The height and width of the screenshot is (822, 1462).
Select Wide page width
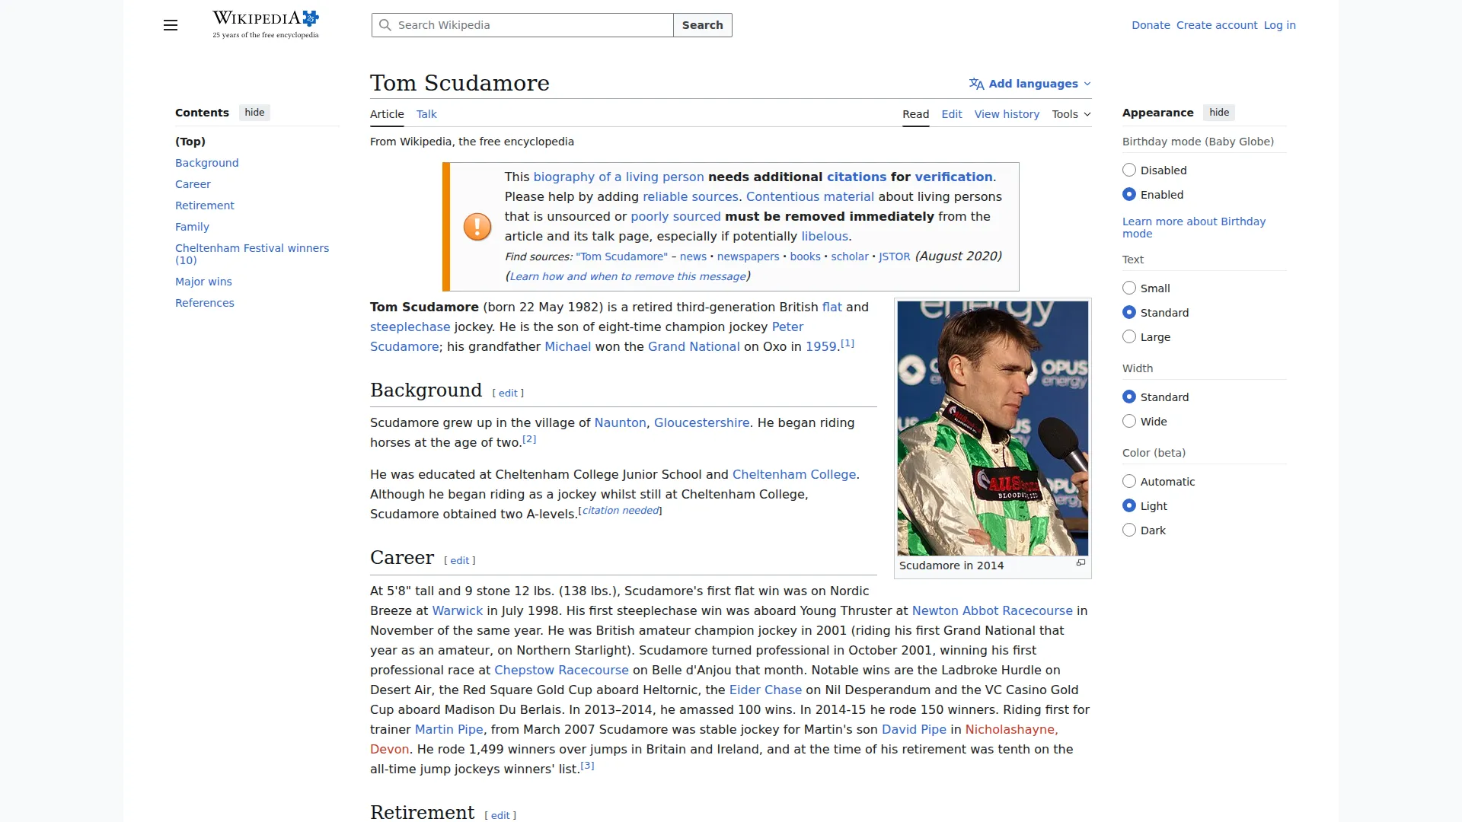pos(1129,421)
